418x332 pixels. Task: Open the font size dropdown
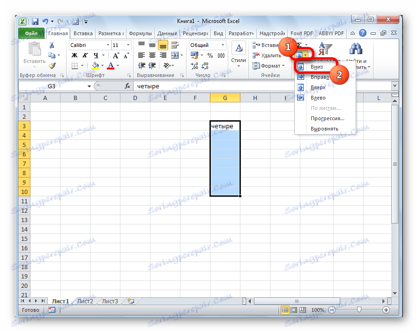click(x=128, y=45)
